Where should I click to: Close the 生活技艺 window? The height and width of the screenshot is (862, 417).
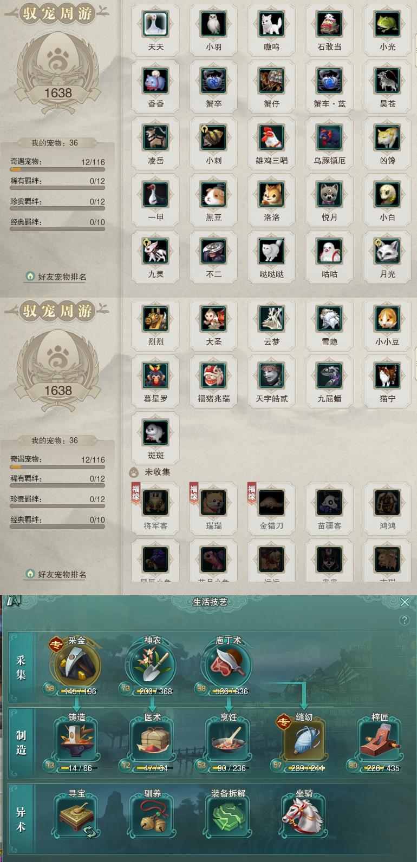pos(404,602)
